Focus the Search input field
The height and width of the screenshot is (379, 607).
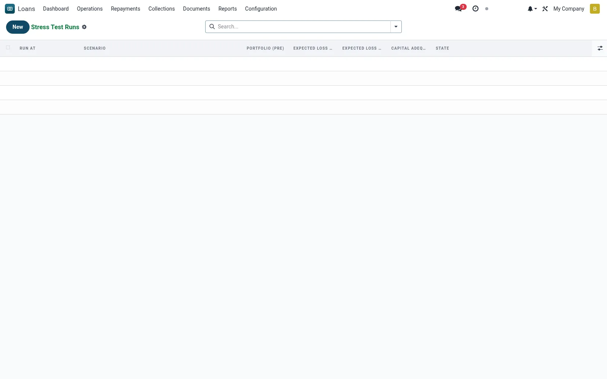(x=303, y=27)
